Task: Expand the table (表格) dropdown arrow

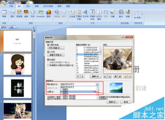Action: click(x=4, y=19)
